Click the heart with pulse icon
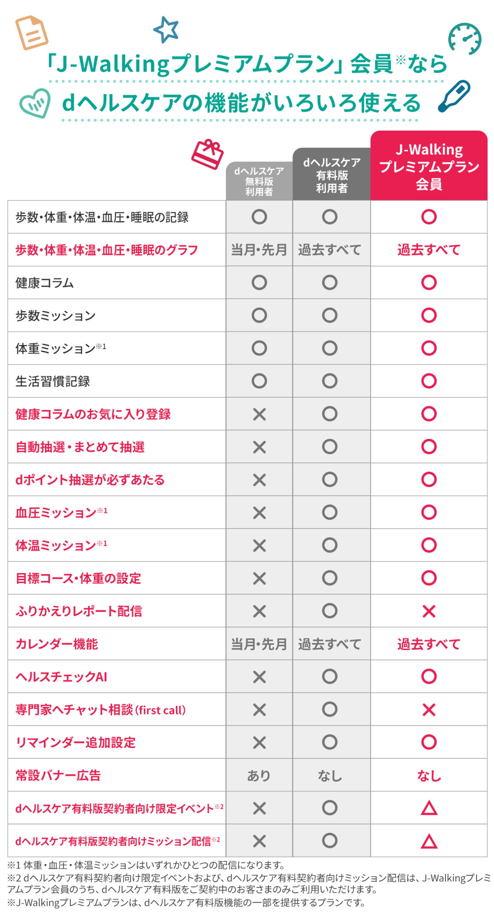494x921 pixels. pyautogui.click(x=35, y=103)
